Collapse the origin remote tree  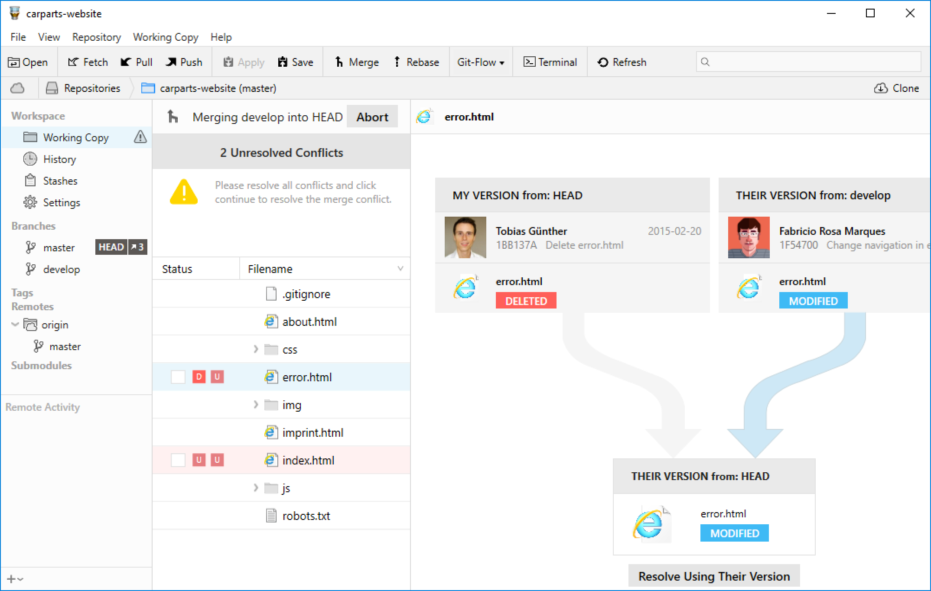point(15,325)
